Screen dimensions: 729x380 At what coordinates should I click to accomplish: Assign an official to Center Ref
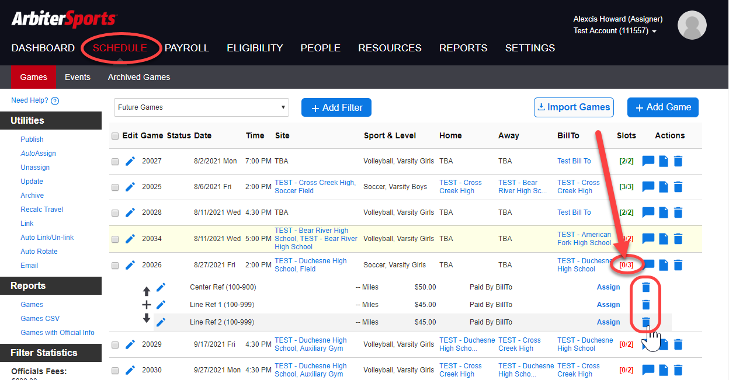coord(608,287)
